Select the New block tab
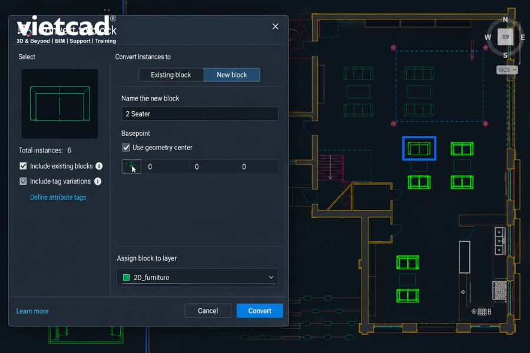Image resolution: width=530 pixels, height=353 pixels. tap(232, 75)
